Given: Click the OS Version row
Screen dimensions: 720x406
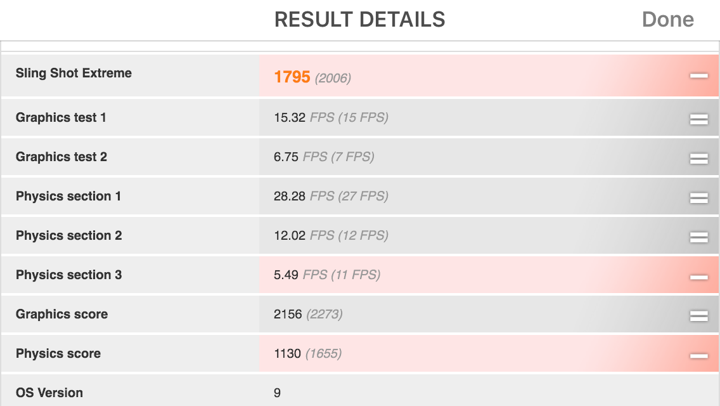Looking at the screenshot, I should point(360,391).
